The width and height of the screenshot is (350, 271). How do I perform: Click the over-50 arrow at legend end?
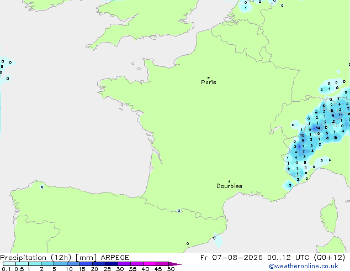(x=175, y=264)
